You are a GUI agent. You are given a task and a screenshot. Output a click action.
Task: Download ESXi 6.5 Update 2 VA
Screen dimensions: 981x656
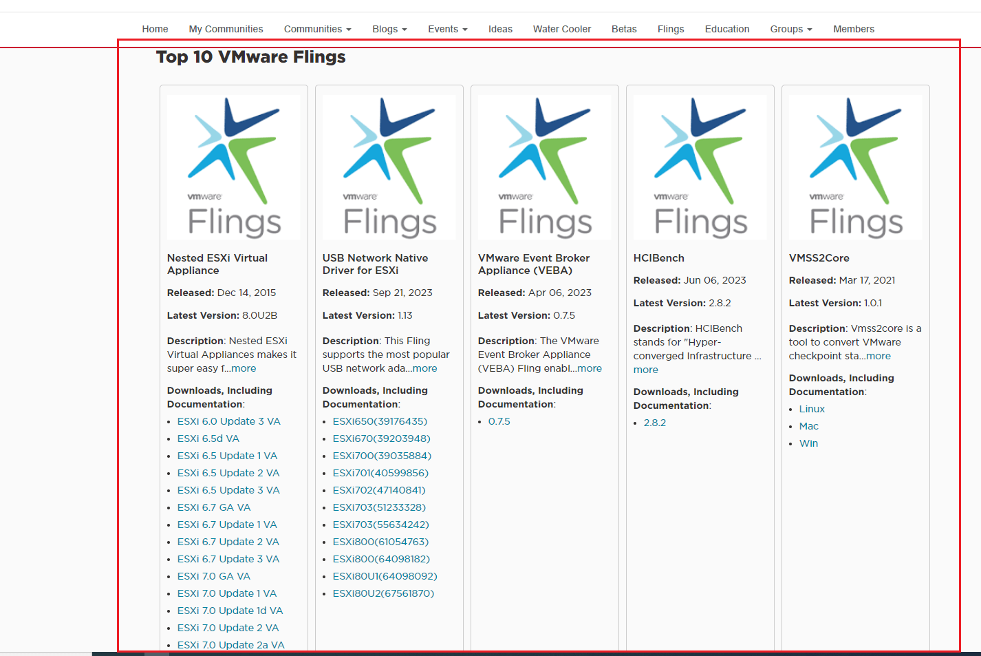228,473
